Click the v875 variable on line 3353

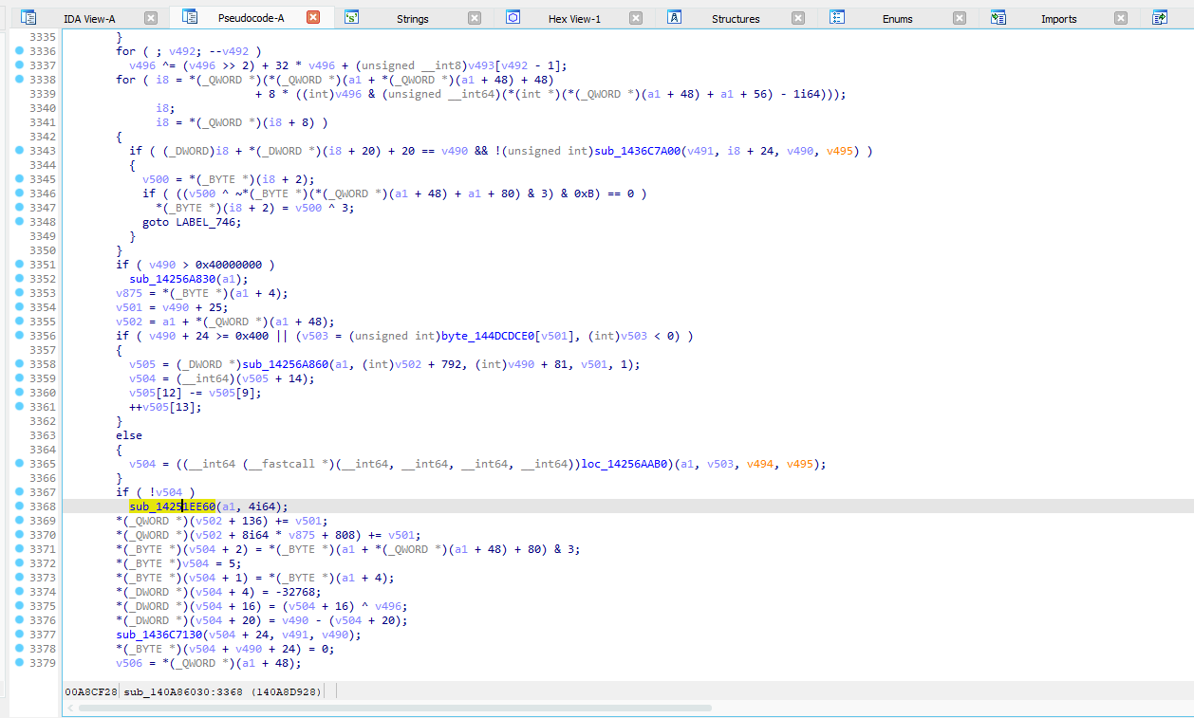pyautogui.click(x=130, y=293)
